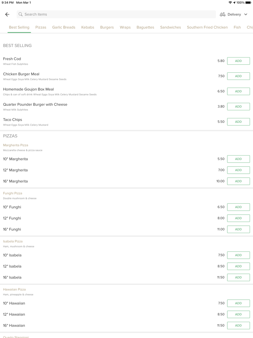Add 12" Isabela pizza
Viewport: 253px width, 338px height.
coord(238,266)
